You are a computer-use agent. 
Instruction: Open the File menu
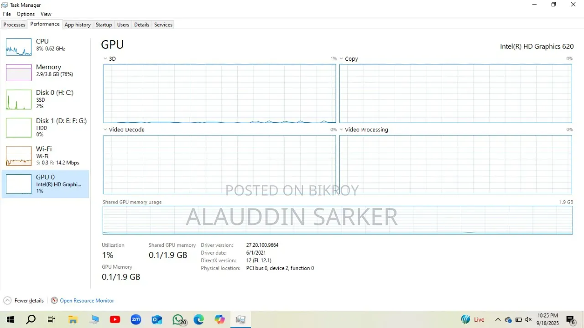coord(6,14)
